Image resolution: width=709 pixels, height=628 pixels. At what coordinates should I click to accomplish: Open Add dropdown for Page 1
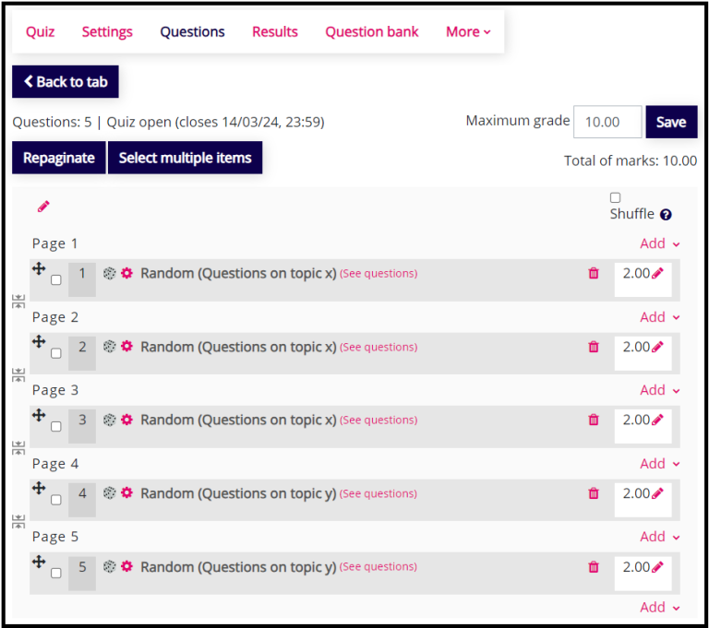pyautogui.click(x=660, y=243)
